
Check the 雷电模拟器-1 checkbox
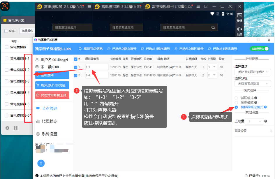pyautogui.click(x=6, y=58)
